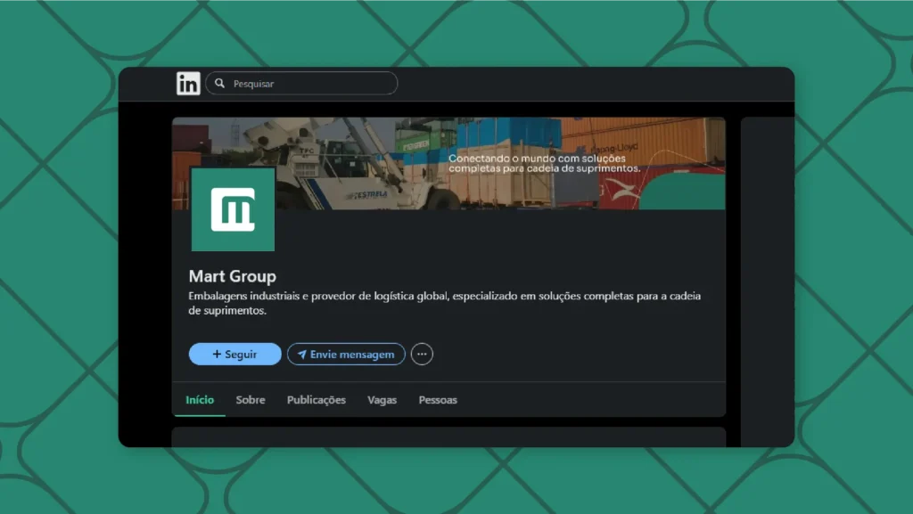Open the three-dots more options button
This screenshot has height=514, width=913.
[422, 355]
